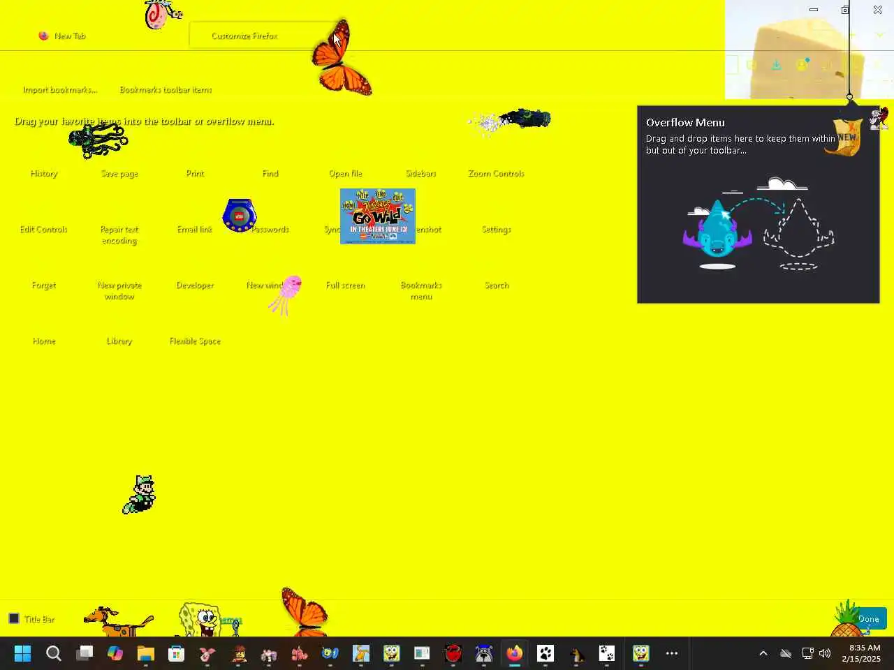Open the Windows Start menu

tap(23, 653)
